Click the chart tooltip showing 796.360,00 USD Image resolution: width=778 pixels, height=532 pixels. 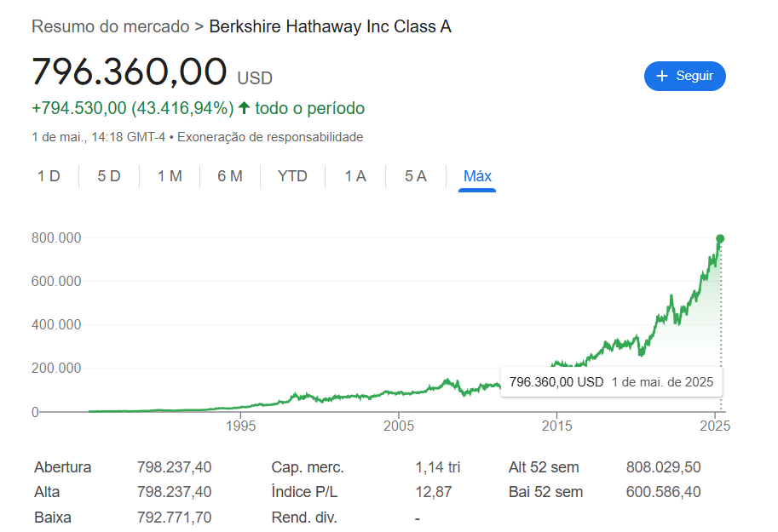tap(611, 382)
